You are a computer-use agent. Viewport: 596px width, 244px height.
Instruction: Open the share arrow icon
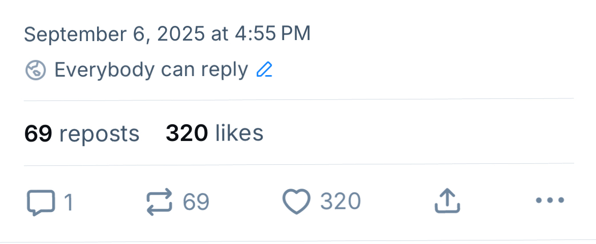pos(447,201)
